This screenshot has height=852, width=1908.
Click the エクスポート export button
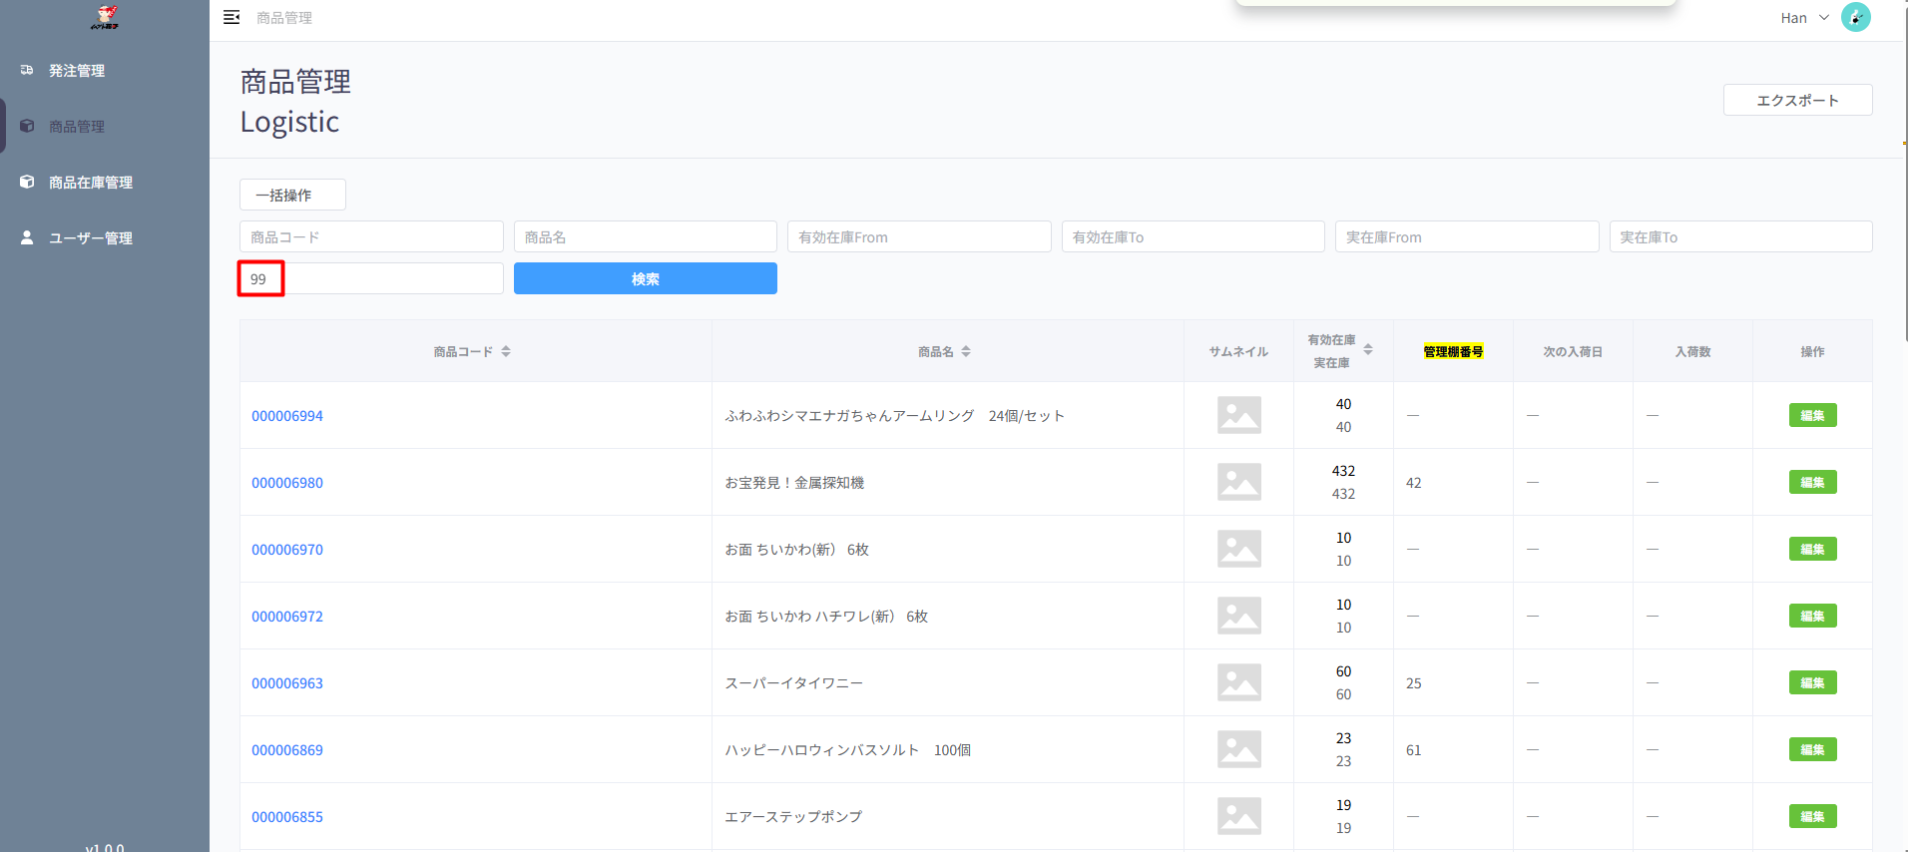pos(1797,100)
